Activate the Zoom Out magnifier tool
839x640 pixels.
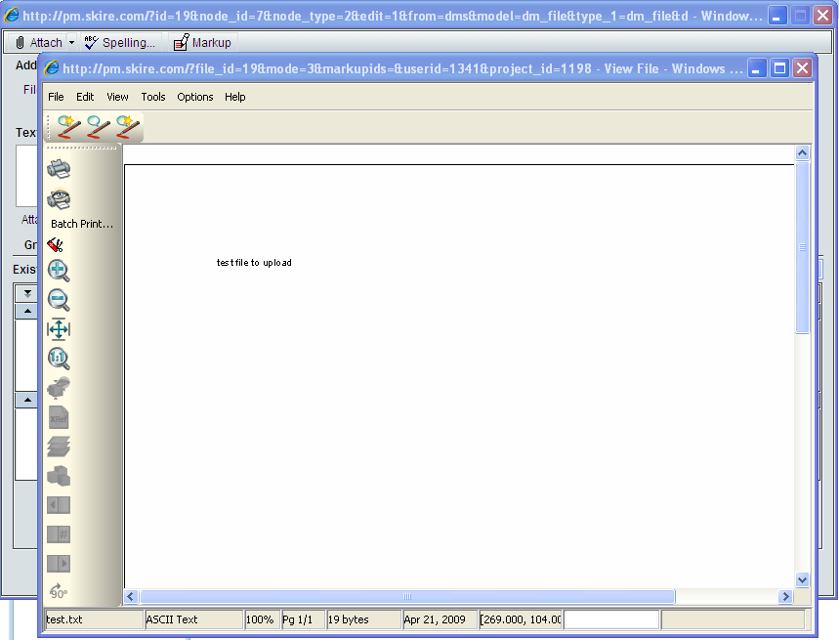coord(58,300)
